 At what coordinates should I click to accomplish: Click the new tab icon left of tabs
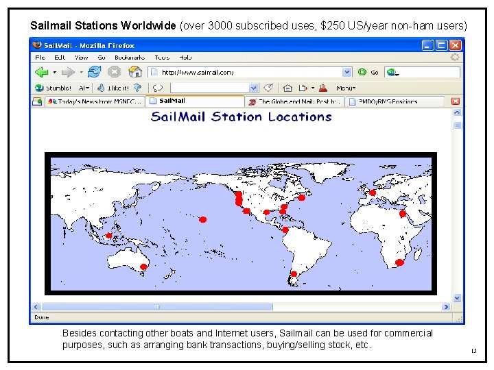(37, 101)
